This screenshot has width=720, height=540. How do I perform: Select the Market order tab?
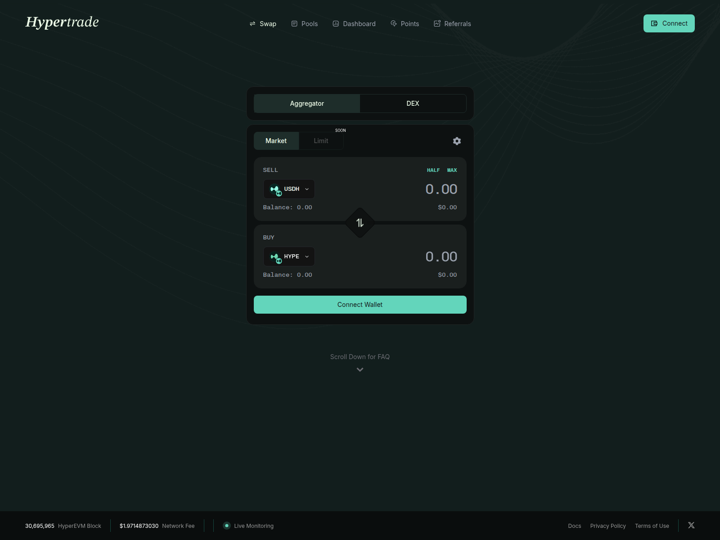coord(276,140)
